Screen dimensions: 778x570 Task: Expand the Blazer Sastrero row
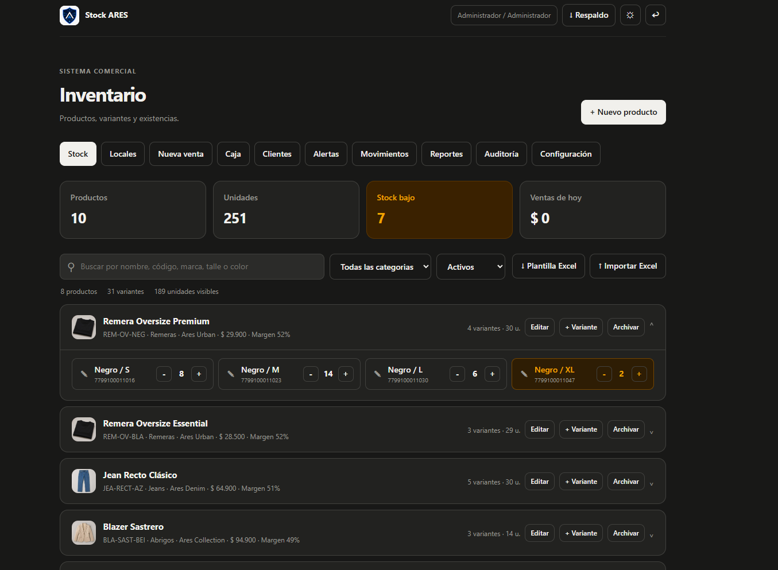(x=652, y=535)
